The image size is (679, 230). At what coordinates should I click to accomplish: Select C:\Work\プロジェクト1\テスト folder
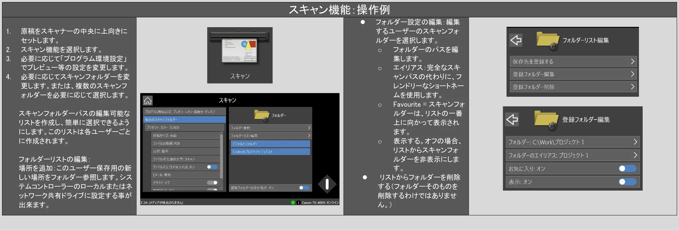[x=271, y=152]
